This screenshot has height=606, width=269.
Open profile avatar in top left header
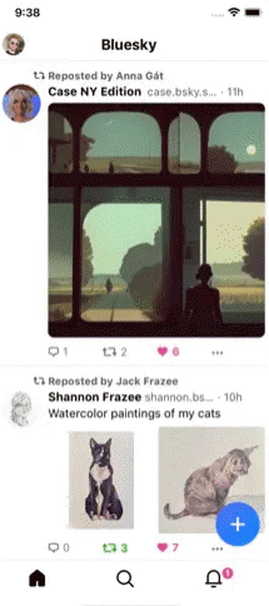tap(14, 44)
